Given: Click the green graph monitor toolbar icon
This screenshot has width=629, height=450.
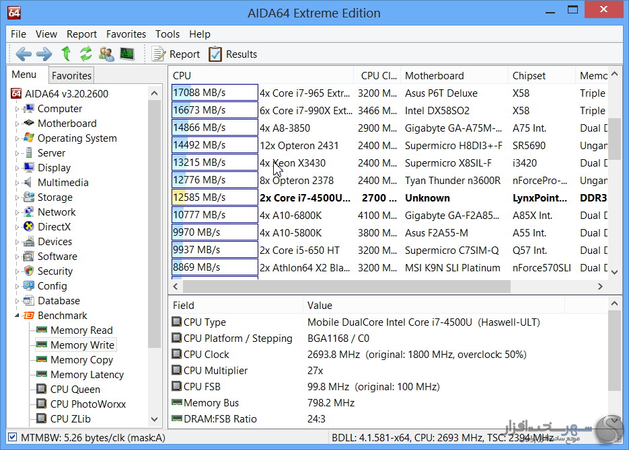Looking at the screenshot, I should point(127,54).
